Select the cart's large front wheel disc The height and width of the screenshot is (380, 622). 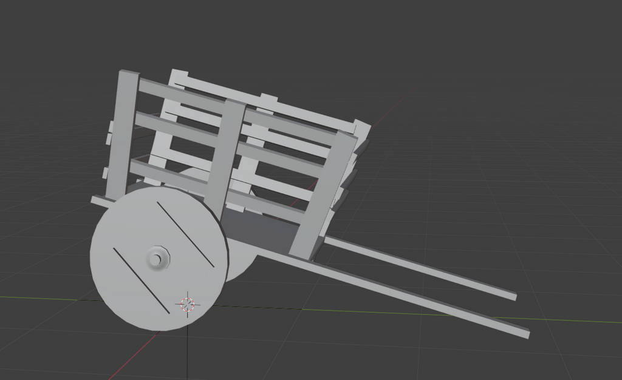[x=160, y=259]
